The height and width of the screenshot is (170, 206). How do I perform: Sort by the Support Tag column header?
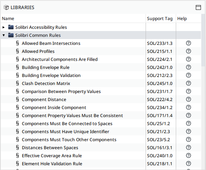click(161, 19)
